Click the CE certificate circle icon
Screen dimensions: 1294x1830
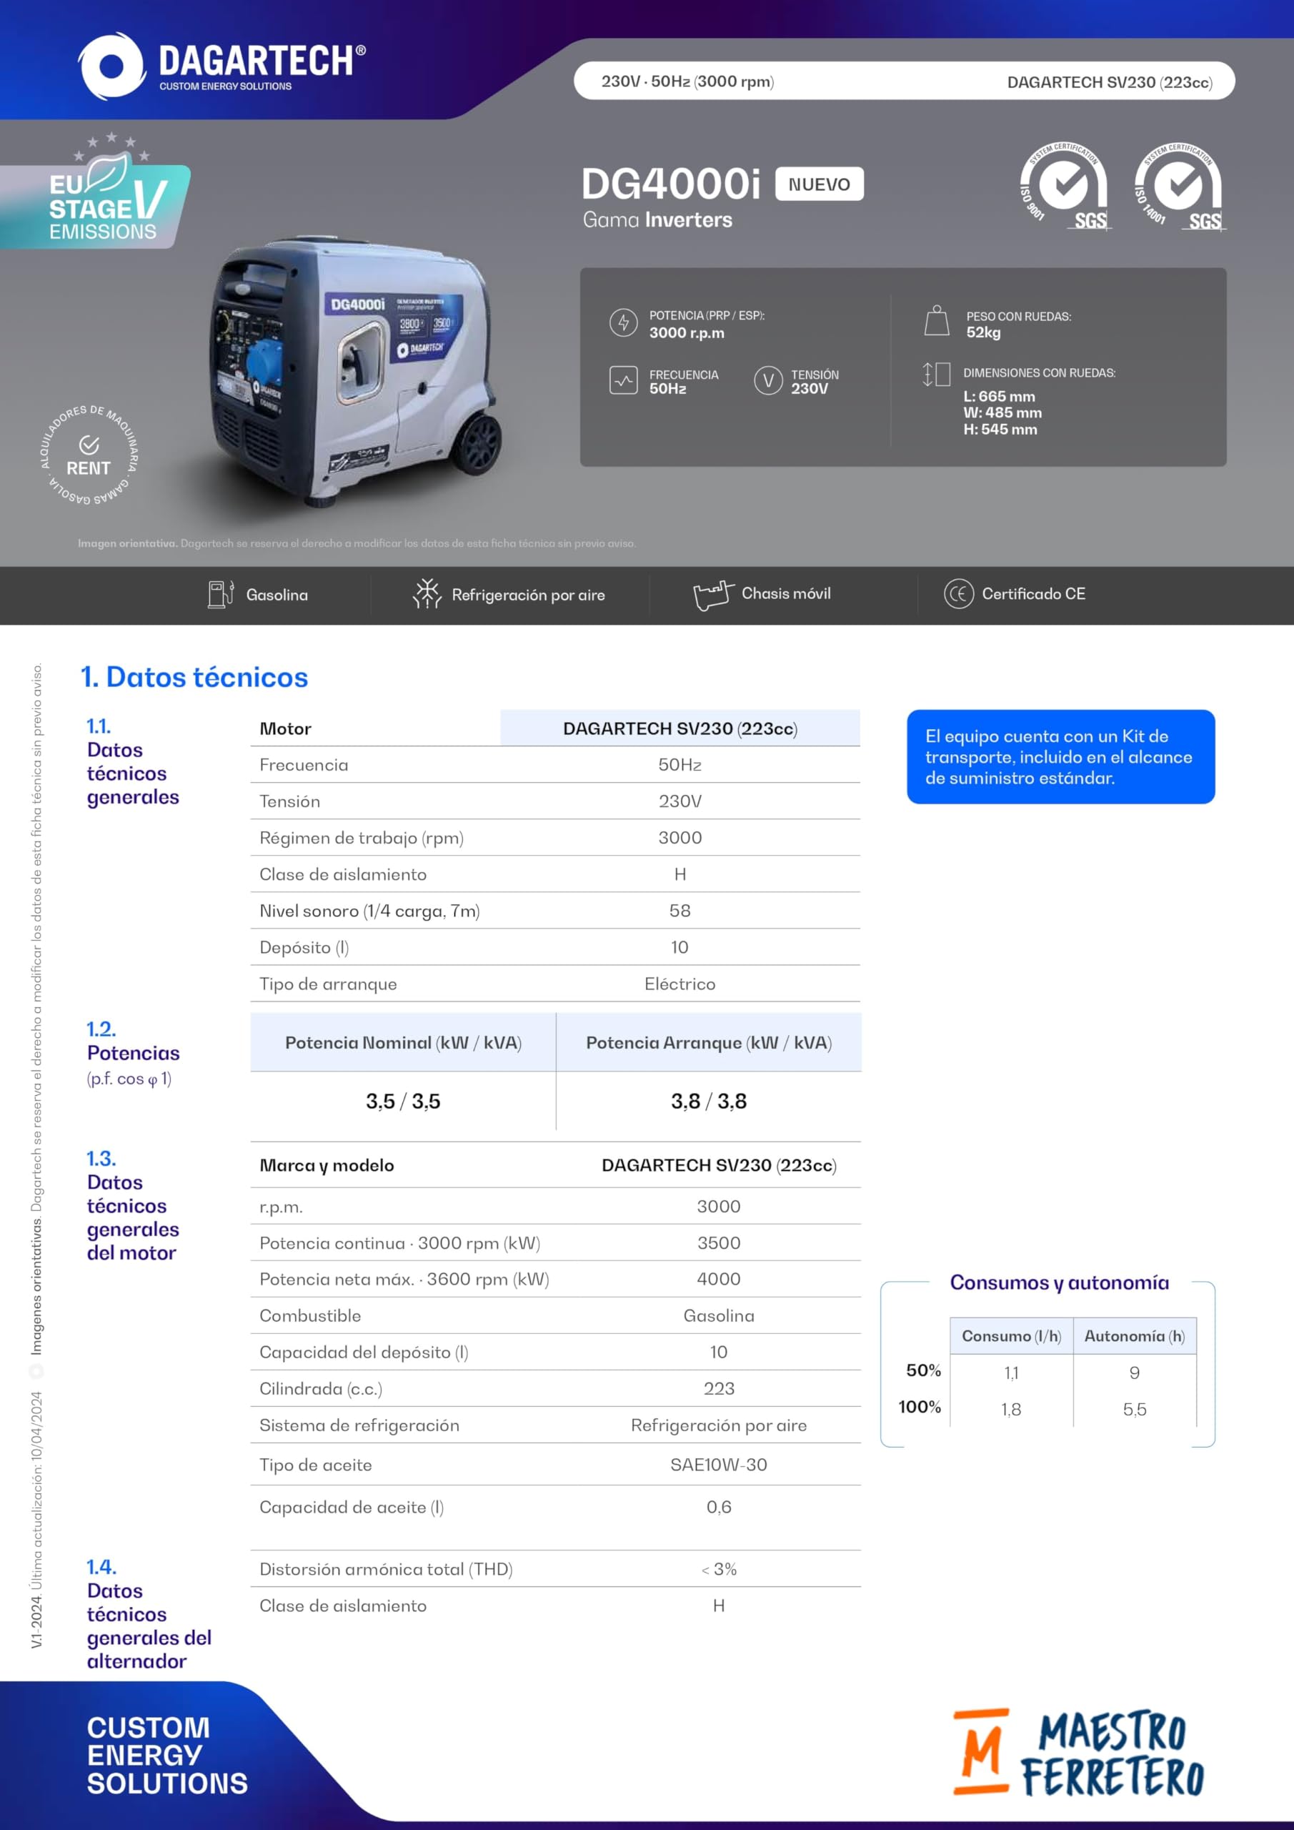959,594
